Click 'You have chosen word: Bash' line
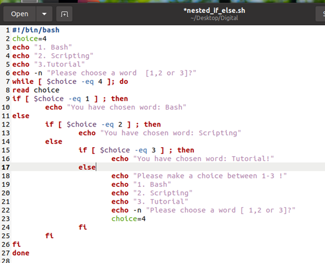Viewport: 325px width, 263px height. pyautogui.click(x=116, y=107)
